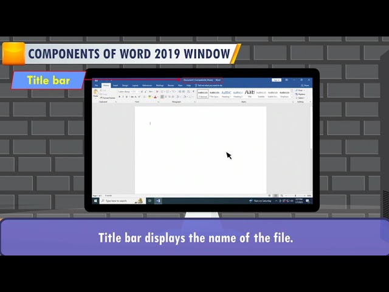Switch to the Design tab
This screenshot has width=389, height=292.
pyautogui.click(x=125, y=85)
